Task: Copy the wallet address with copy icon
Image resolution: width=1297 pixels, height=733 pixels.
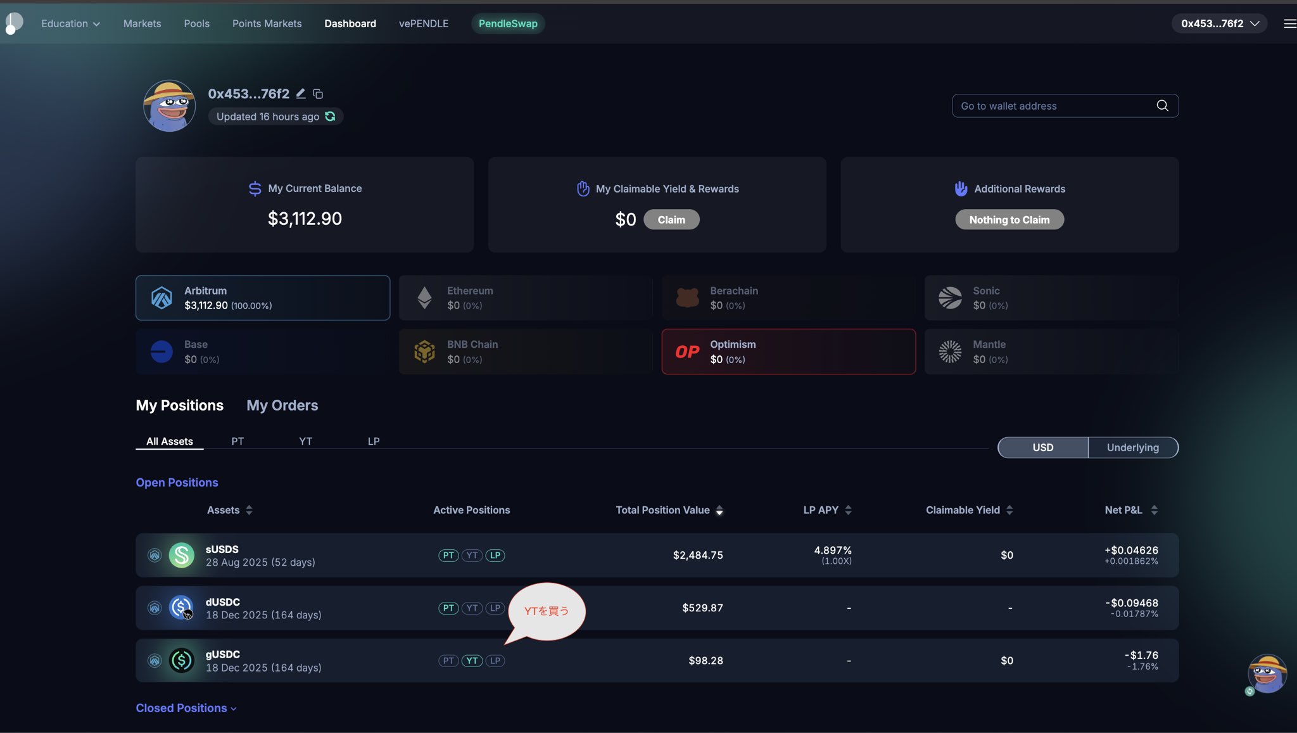Action: click(x=318, y=94)
